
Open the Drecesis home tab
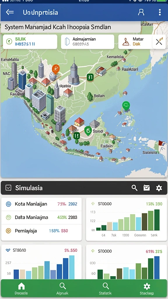(x=21, y=289)
